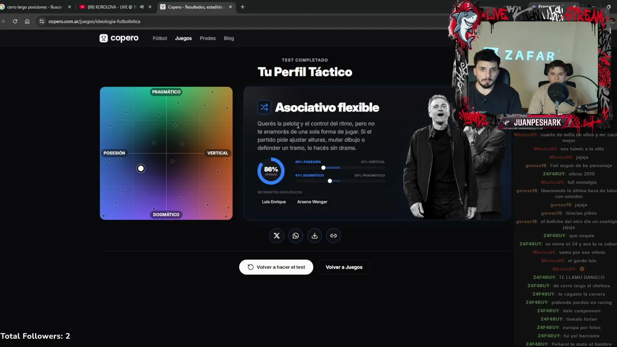Image resolution: width=617 pixels, height=347 pixels.
Task: Click Volver a Juegos button
Action: click(344, 267)
